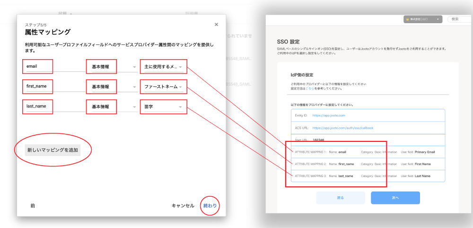Click the Start URL value 182346
Screen dimensions: 473x228
point(318,140)
